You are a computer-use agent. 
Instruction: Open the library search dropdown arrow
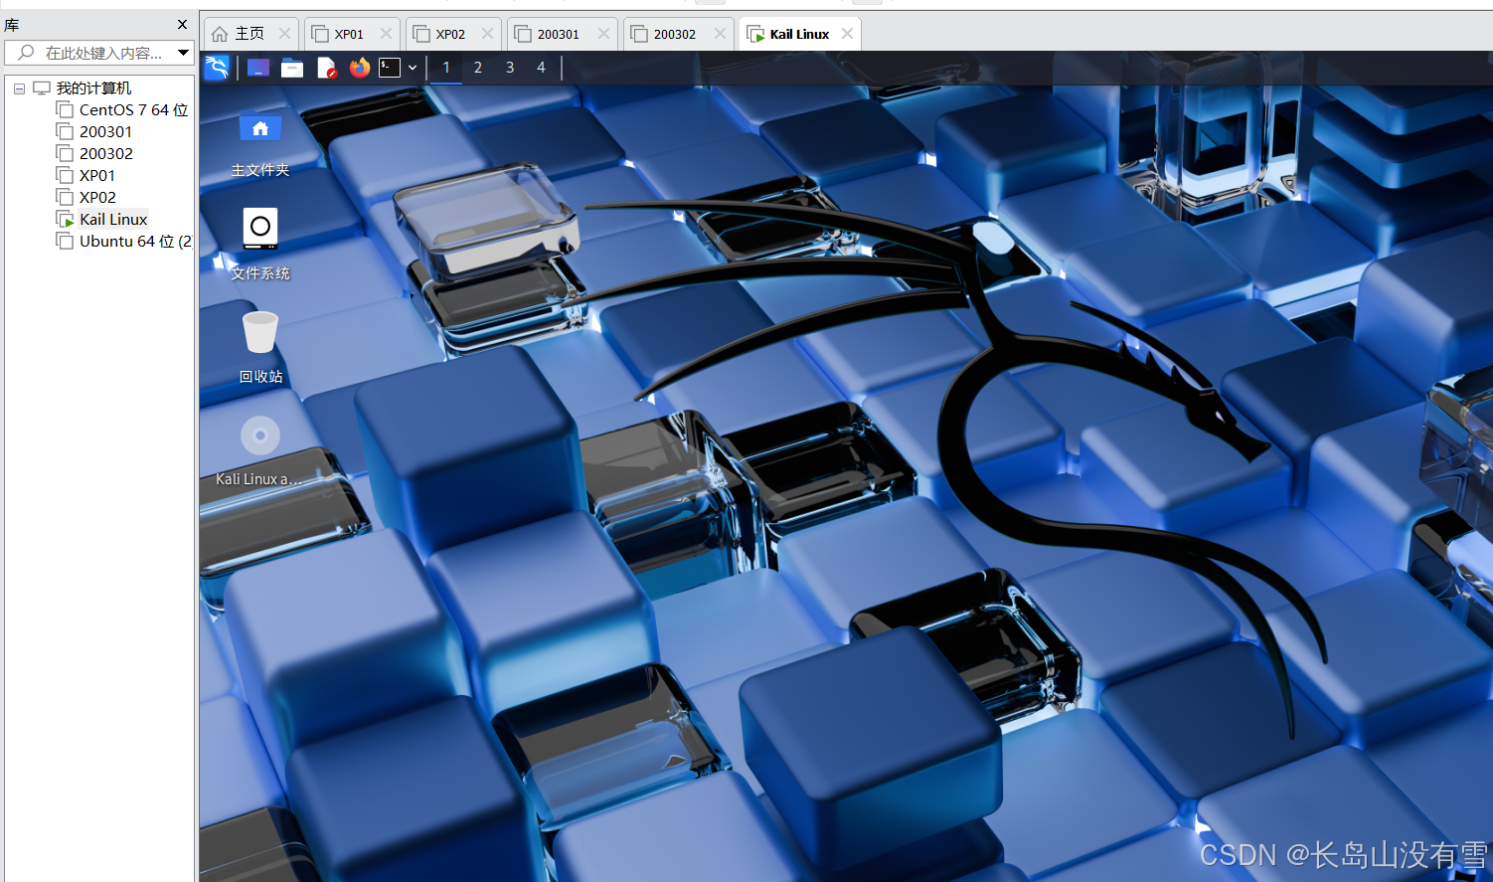(184, 53)
